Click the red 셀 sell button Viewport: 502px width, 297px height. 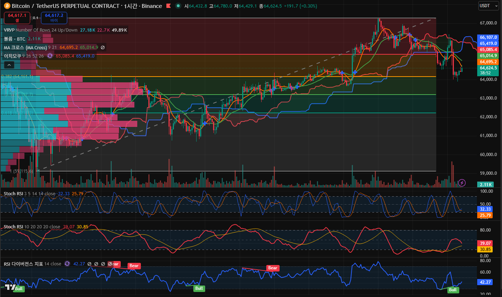coord(18,18)
